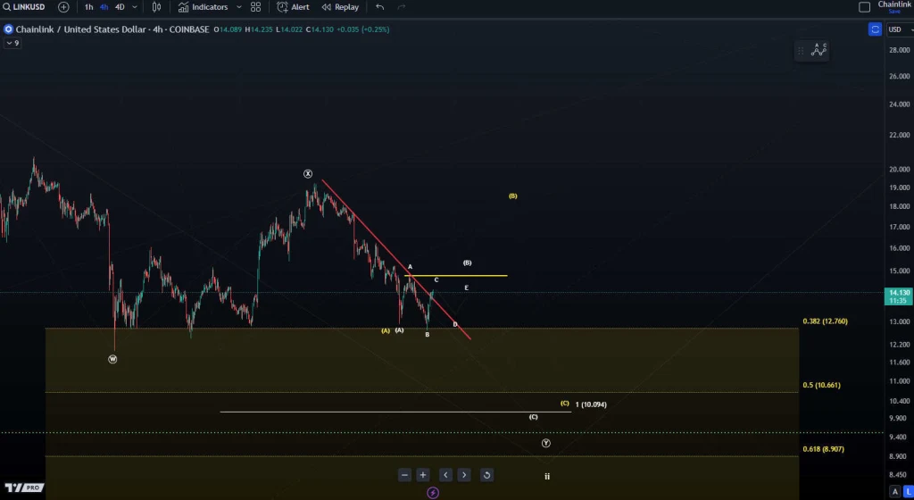
Task: Start bar Replay mode
Action: click(340, 7)
